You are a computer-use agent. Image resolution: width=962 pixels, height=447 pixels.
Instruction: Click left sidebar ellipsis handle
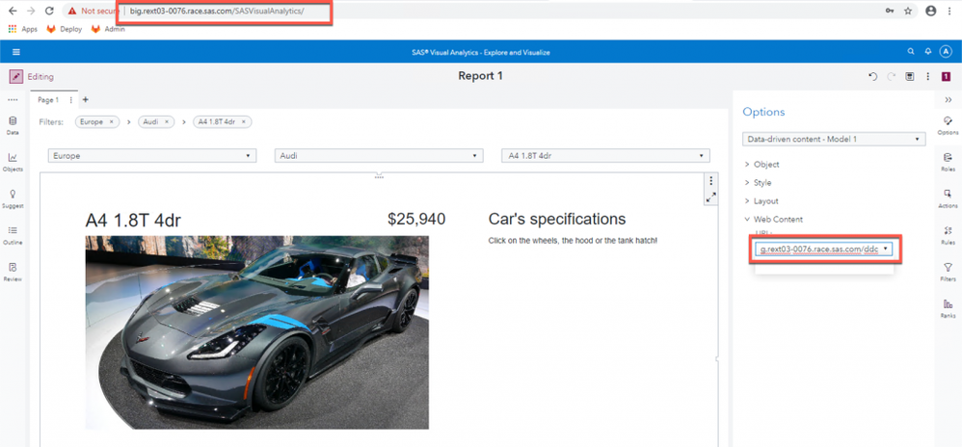[x=13, y=100]
